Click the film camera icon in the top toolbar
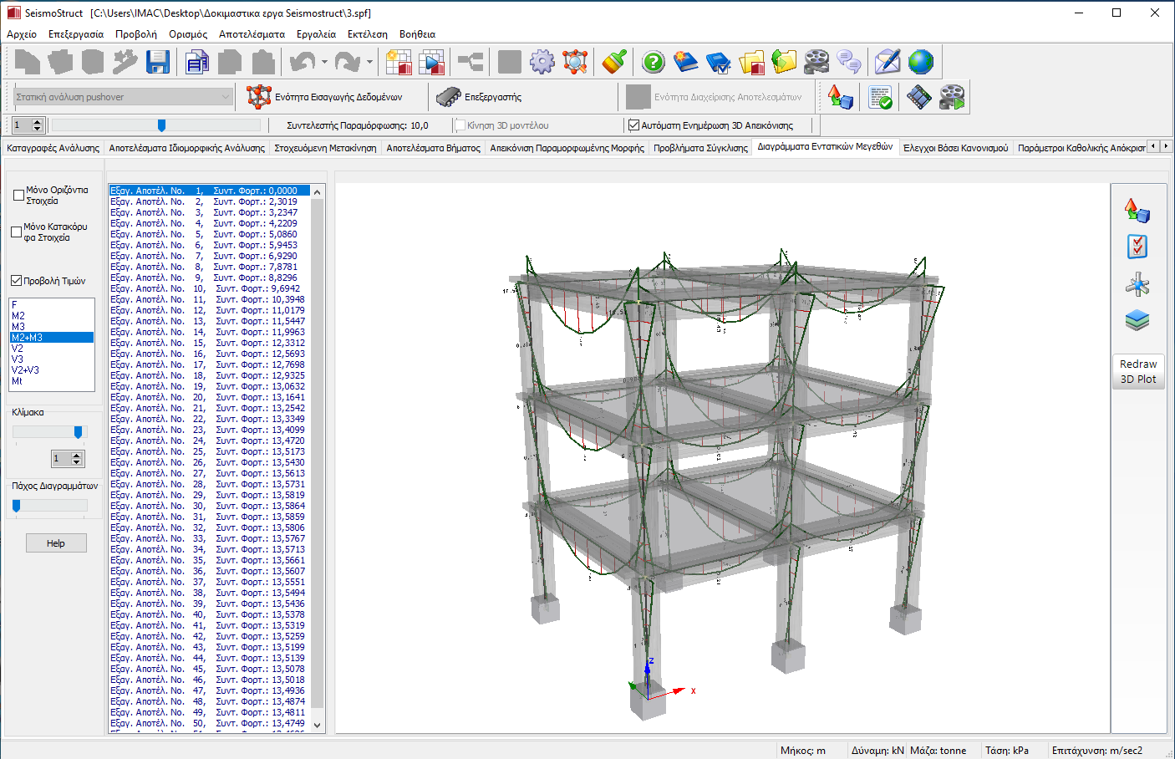 [816, 62]
